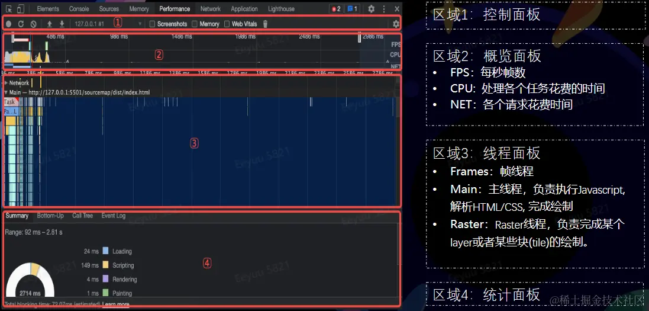Close the DevTools panel

(397, 9)
